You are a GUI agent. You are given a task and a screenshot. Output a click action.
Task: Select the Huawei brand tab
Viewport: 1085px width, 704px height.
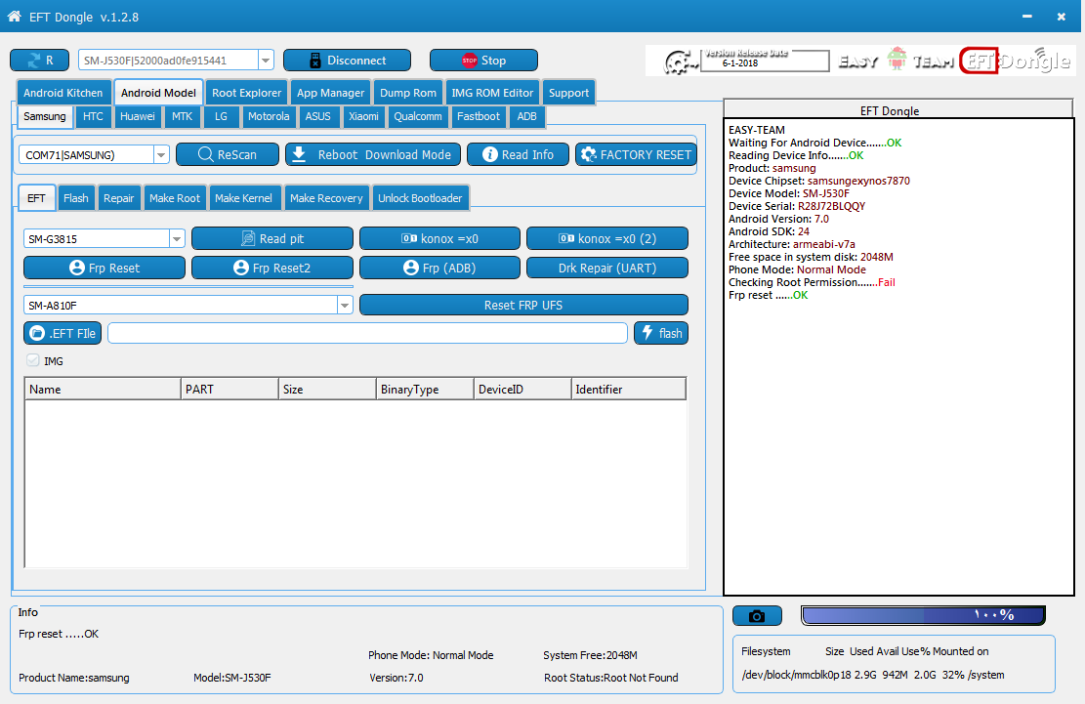pos(137,116)
